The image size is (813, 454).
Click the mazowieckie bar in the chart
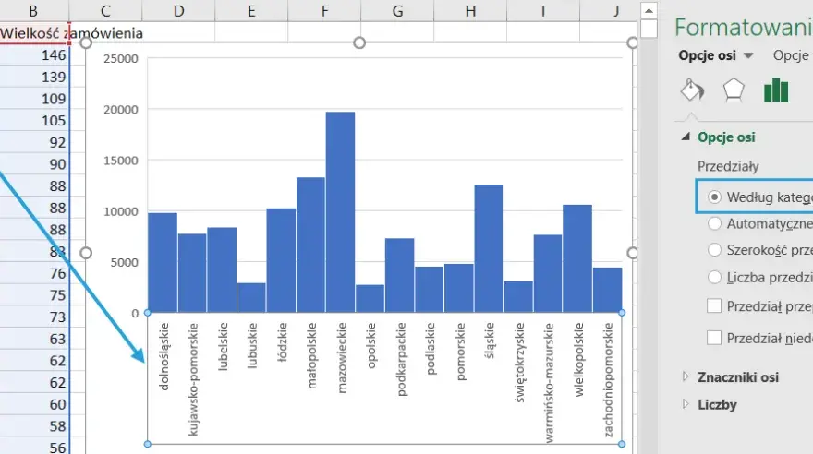[x=340, y=212]
